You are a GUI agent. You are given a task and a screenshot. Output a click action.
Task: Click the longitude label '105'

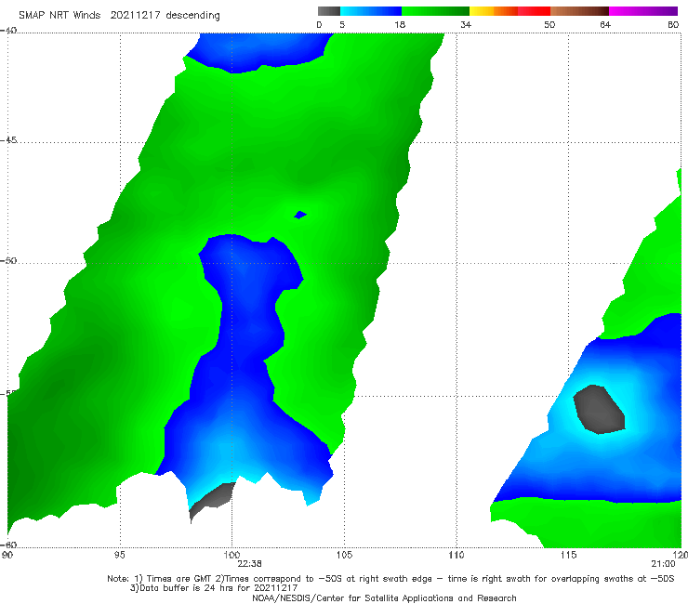point(344,556)
